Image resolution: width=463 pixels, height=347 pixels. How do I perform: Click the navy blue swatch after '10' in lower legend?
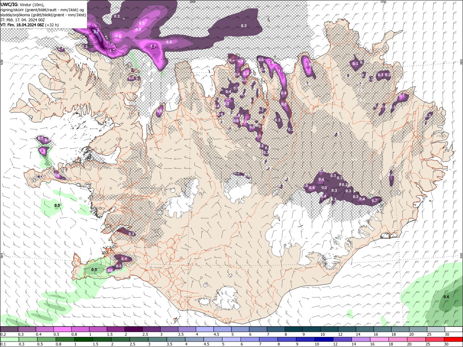[x=324, y=339]
